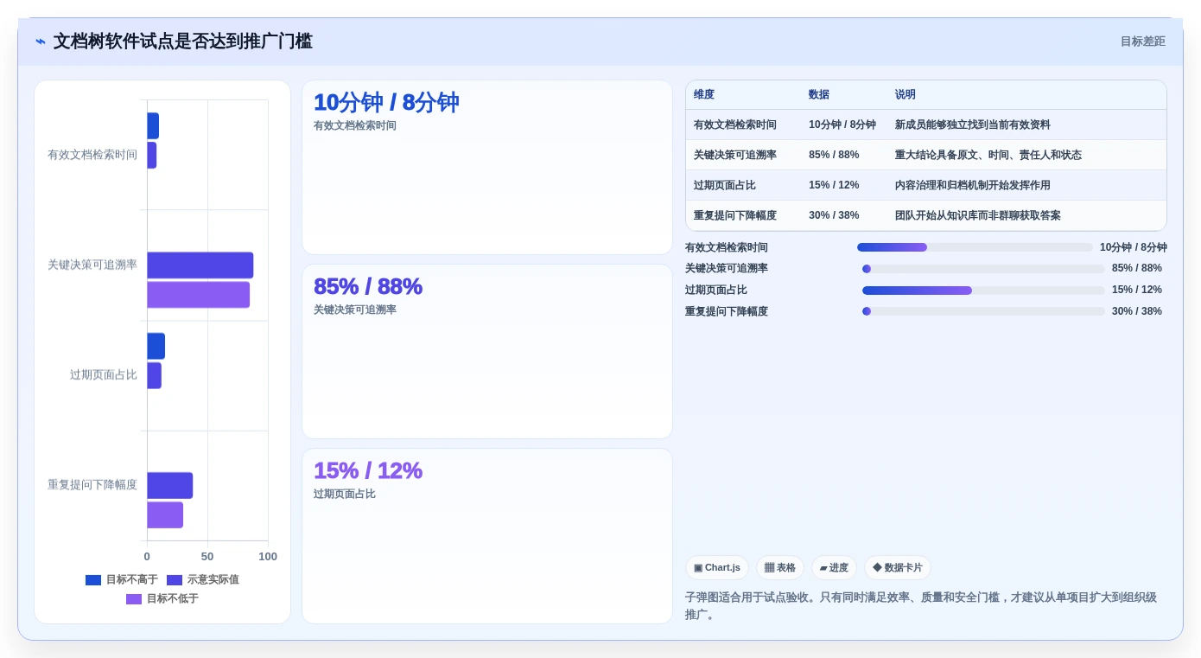
Task: Click the page title 文档树软件试点是否达到推广门槛
Action: pos(183,42)
